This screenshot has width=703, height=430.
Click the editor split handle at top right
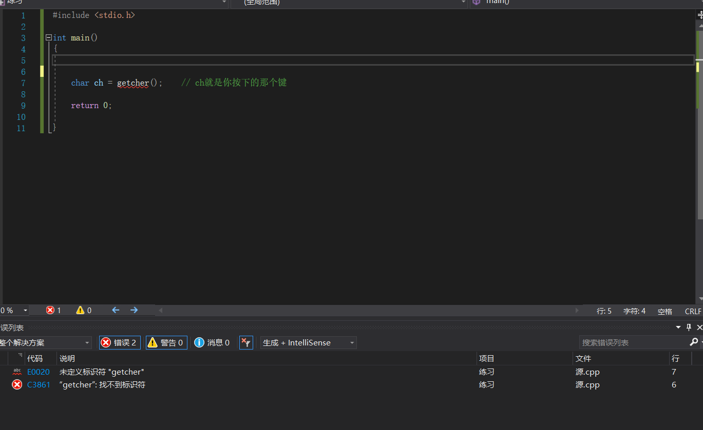[700, 15]
